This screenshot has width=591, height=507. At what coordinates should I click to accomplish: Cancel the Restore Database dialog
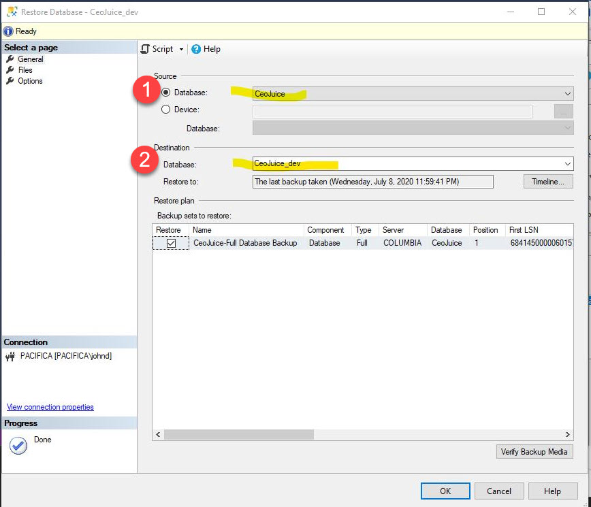pos(499,491)
